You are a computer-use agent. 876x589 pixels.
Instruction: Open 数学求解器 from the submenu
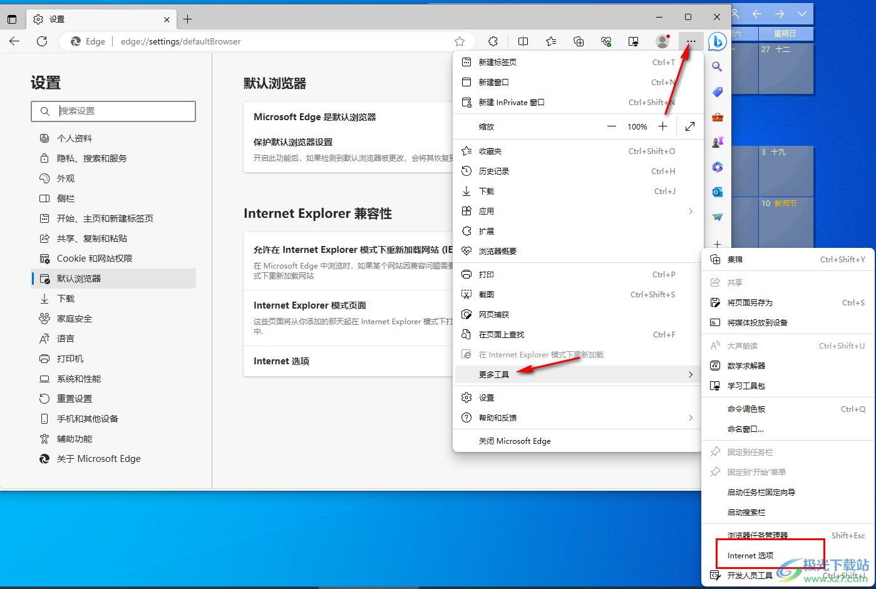[788, 366]
